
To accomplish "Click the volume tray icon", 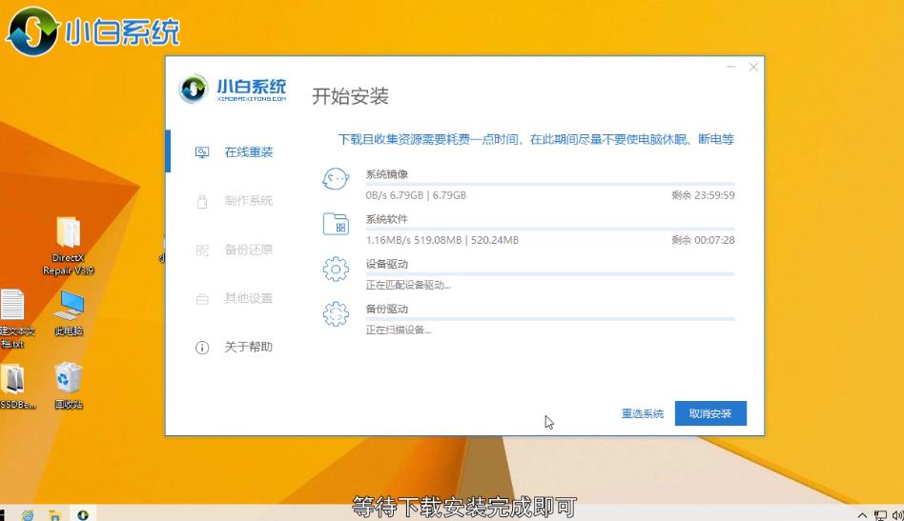I will coord(897,515).
